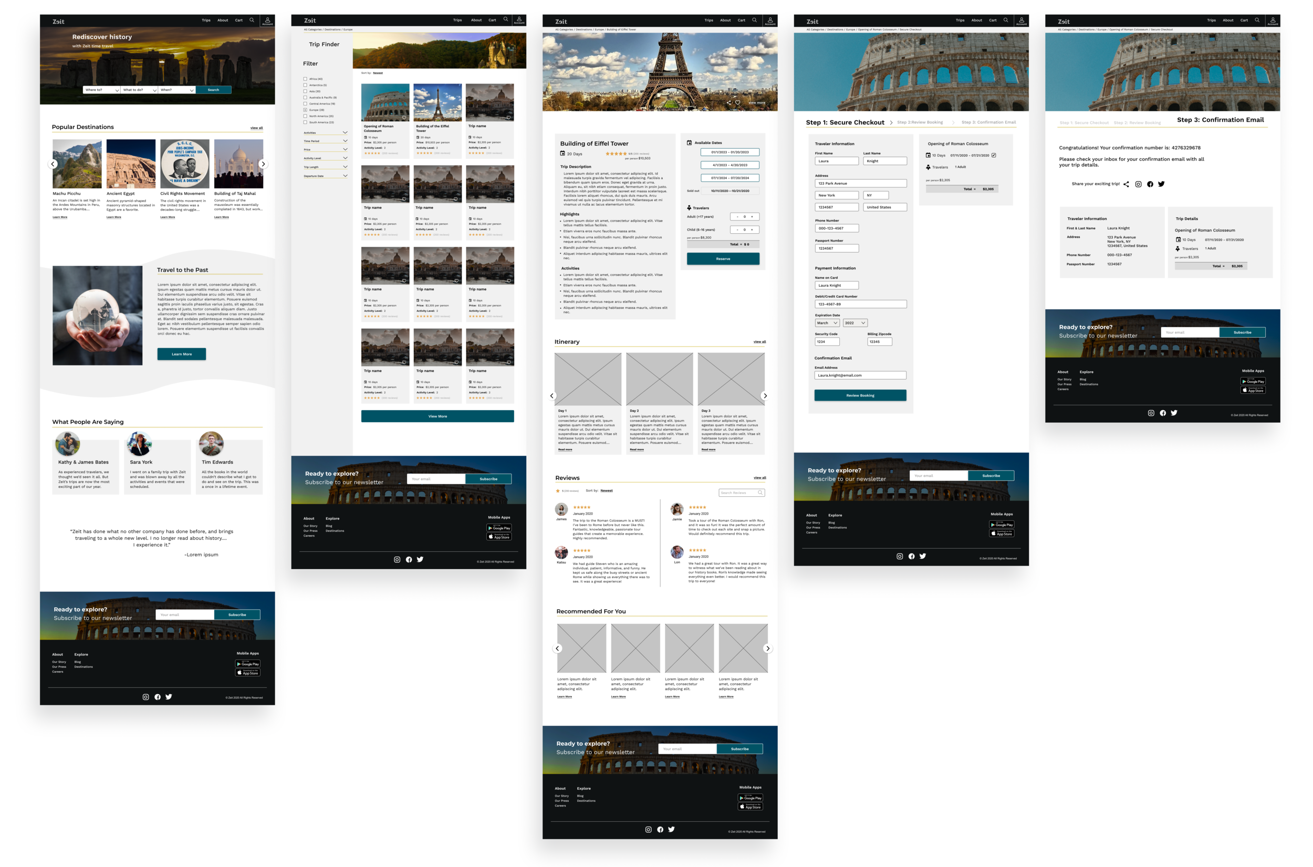This screenshot has height=867, width=1313.
Task: Tick the South America (23) checkbox
Action: coord(305,122)
